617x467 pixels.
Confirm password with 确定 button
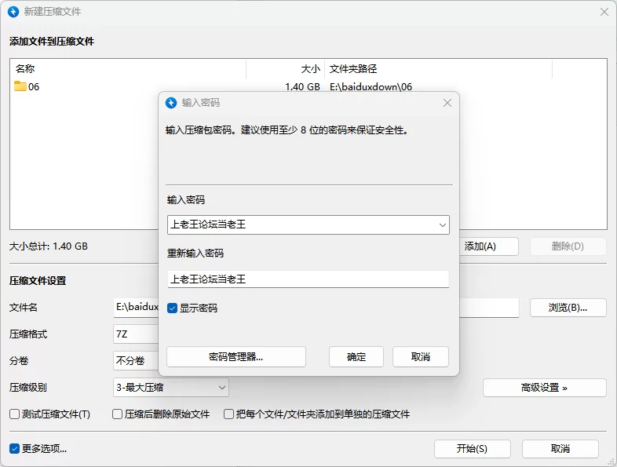pyautogui.click(x=356, y=357)
